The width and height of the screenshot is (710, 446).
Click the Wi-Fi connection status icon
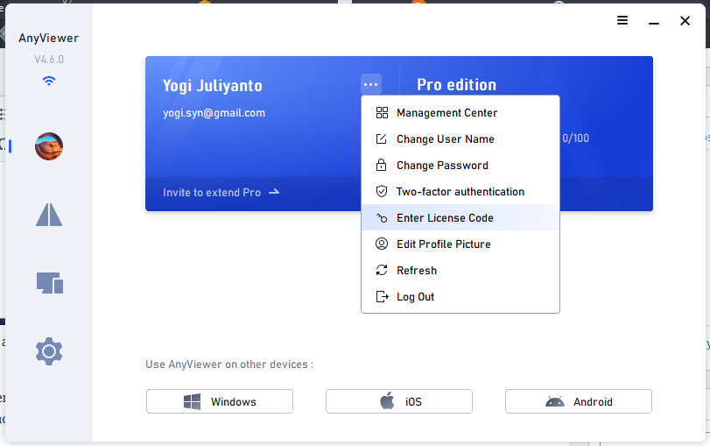[x=49, y=81]
